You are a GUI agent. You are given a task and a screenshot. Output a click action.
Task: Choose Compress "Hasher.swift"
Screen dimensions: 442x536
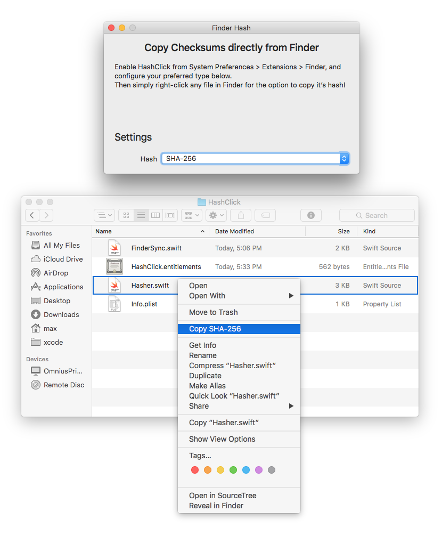coord(239,366)
